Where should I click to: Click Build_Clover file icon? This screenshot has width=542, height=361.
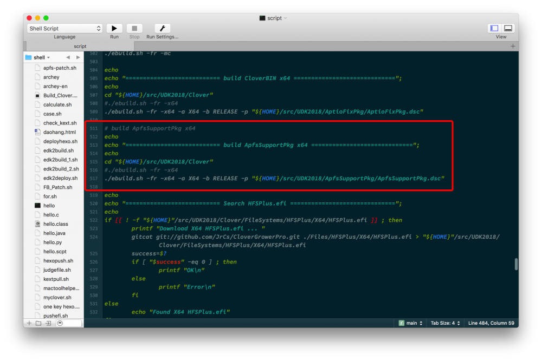tap(37, 95)
